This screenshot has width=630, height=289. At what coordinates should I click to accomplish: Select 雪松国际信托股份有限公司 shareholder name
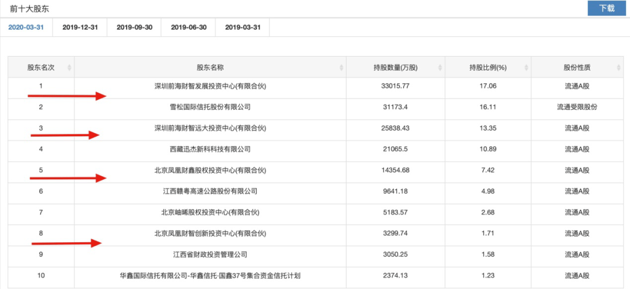click(x=210, y=107)
